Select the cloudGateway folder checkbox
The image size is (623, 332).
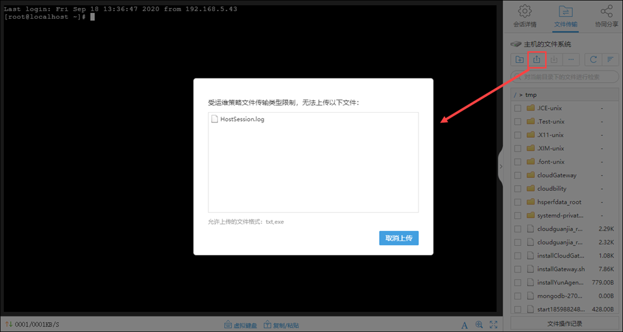coord(517,175)
